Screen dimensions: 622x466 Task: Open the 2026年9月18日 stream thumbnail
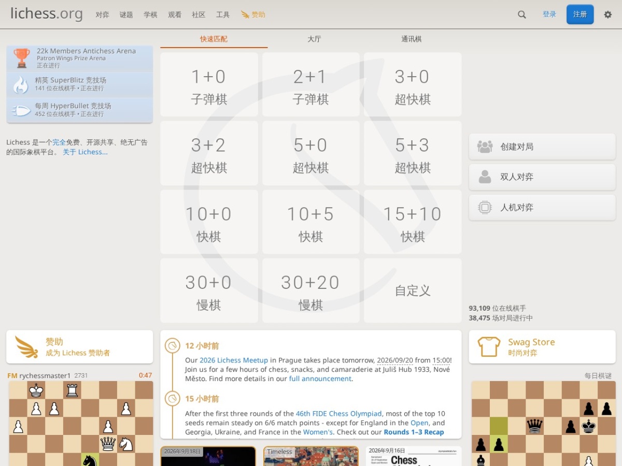(208, 456)
